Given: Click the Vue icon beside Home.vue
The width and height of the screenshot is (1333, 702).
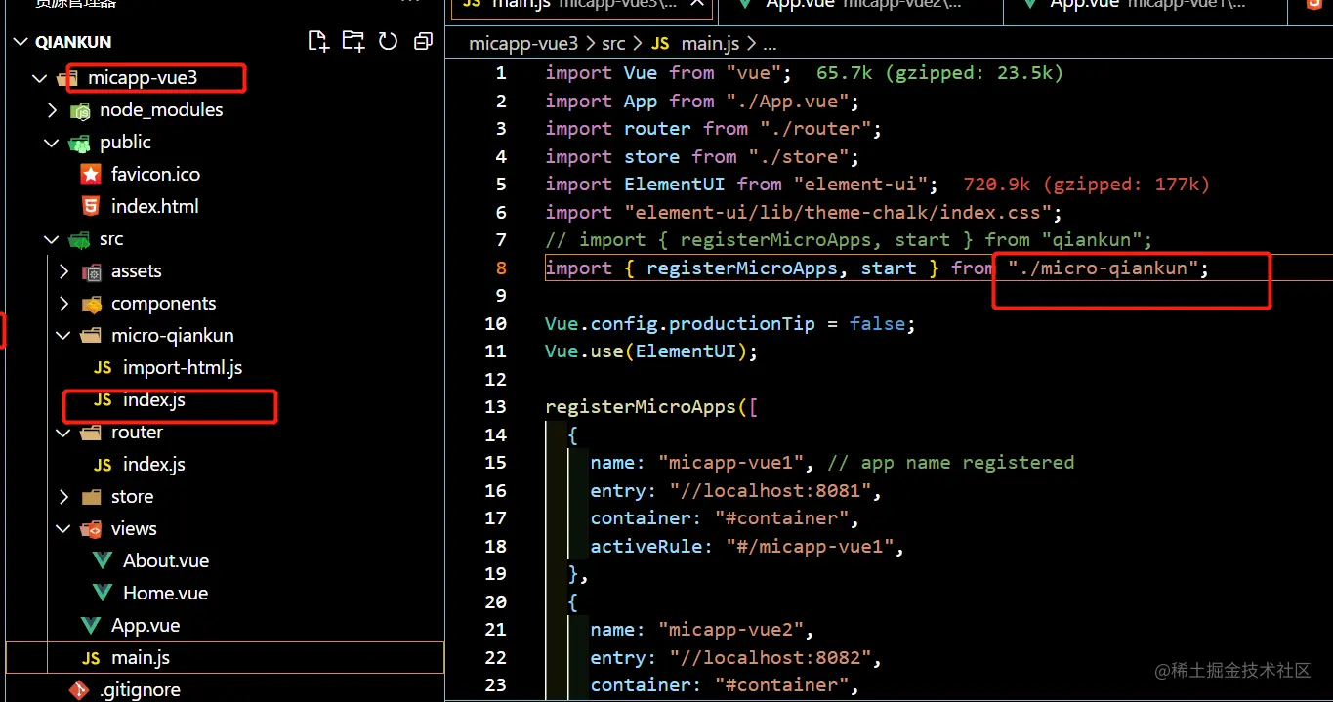Looking at the screenshot, I should pos(103,594).
